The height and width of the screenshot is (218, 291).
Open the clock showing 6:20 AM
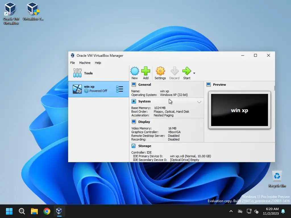pos(271,211)
